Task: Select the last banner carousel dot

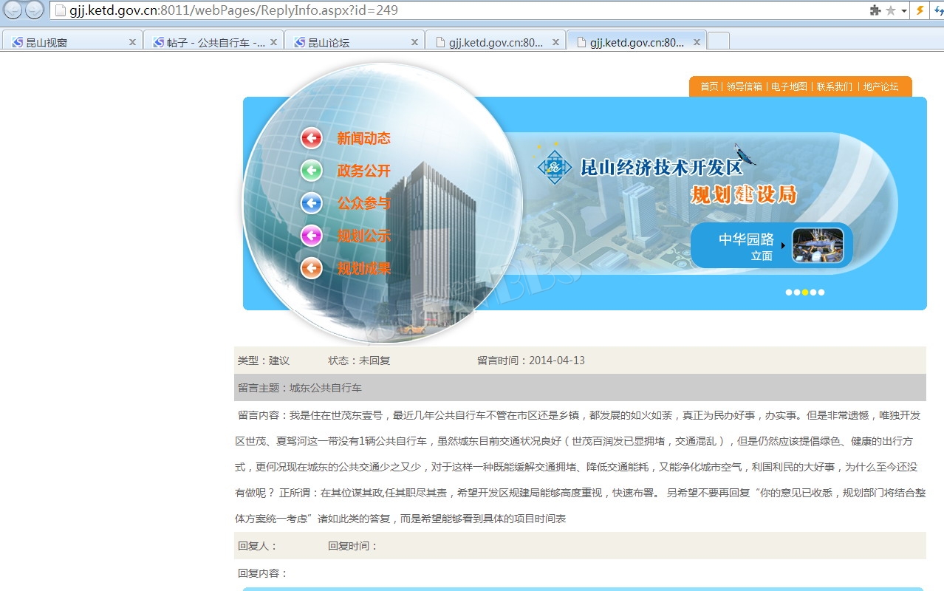Action: click(x=821, y=293)
